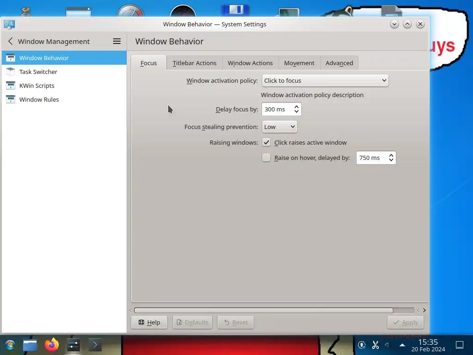473x355 pixels.
Task: Close the System Settings window
Action: (420, 24)
